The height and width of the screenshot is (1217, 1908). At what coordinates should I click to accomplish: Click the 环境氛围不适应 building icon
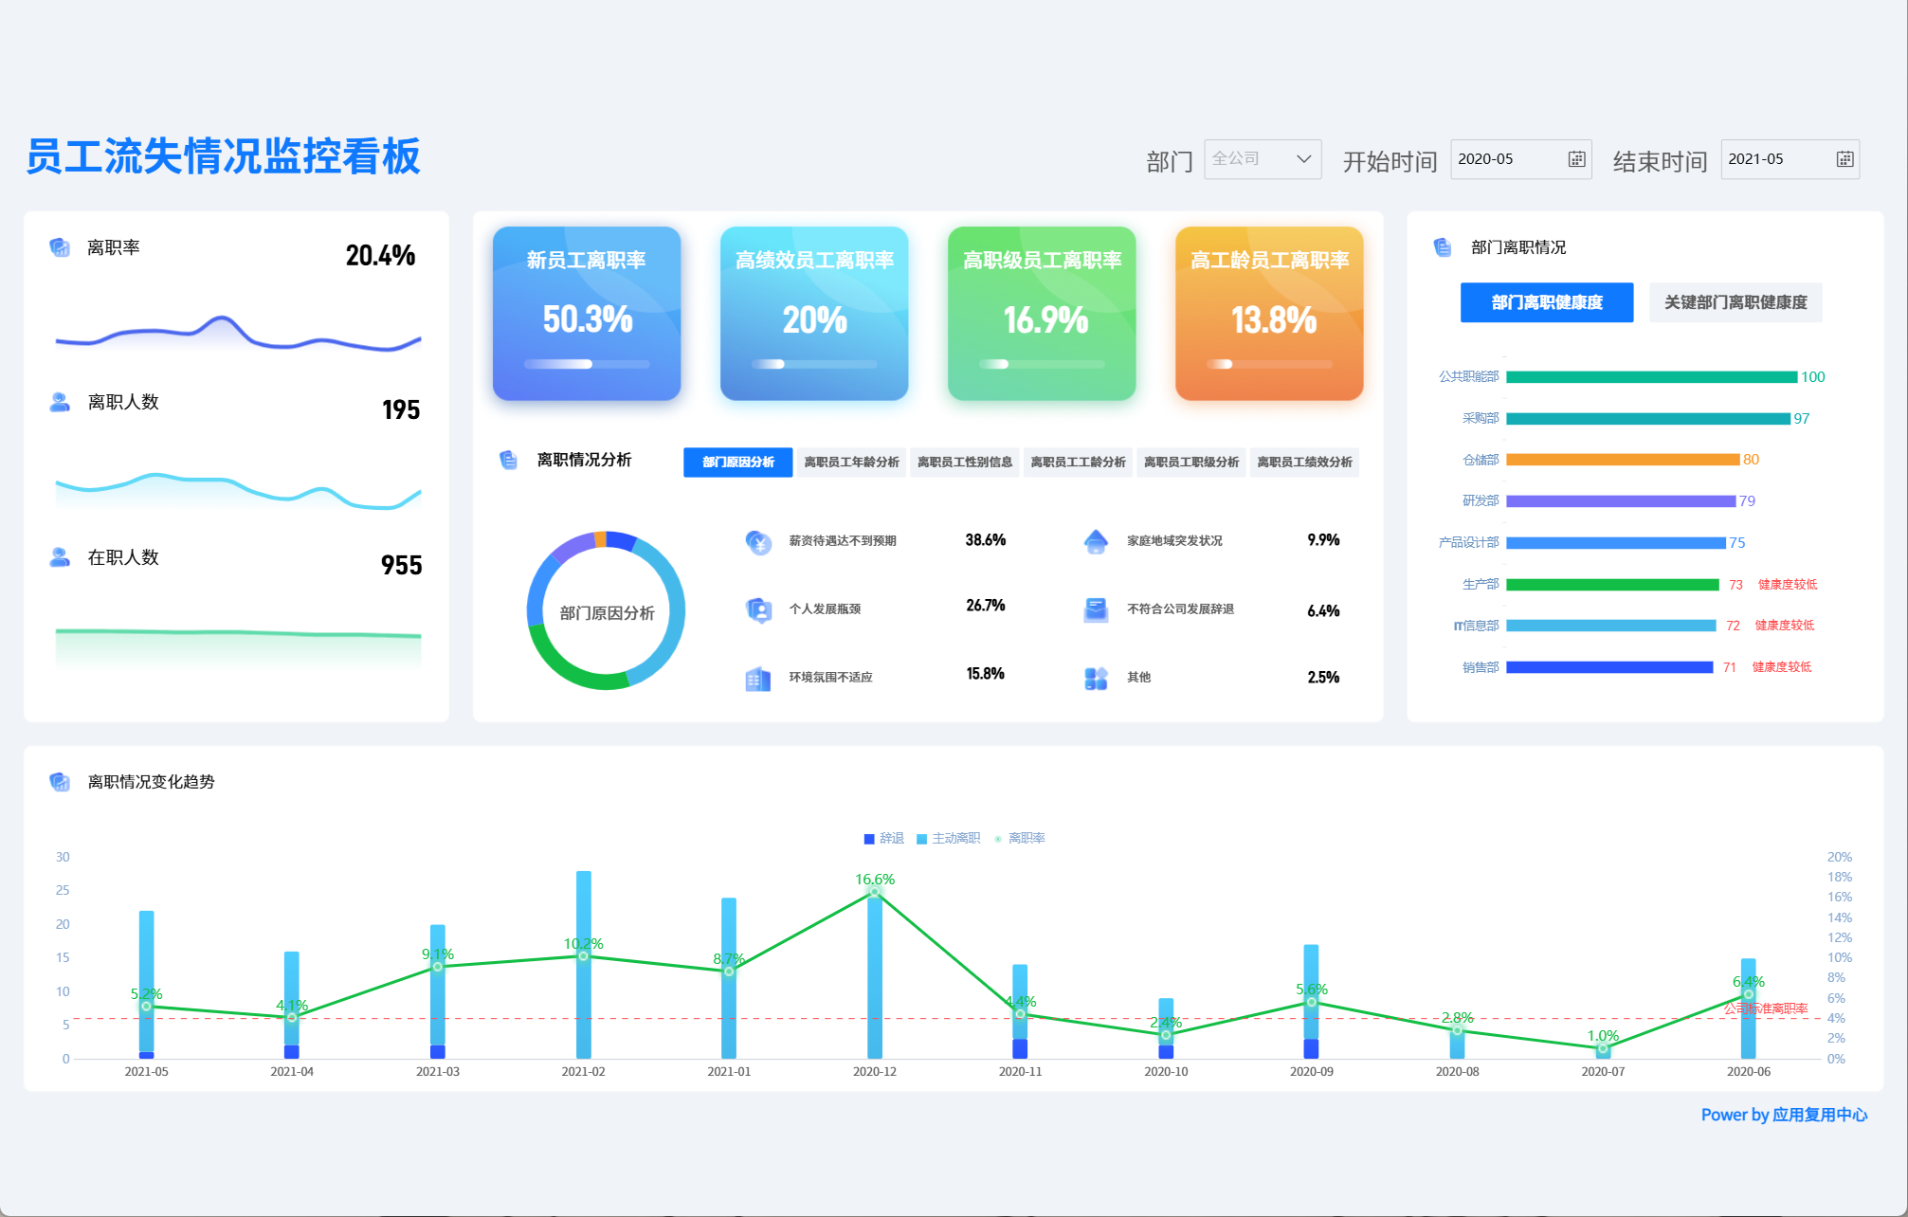(x=758, y=678)
